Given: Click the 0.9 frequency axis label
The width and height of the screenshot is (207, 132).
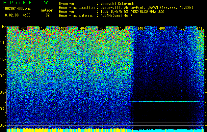Looking at the screenshot, I should tap(3, 76).
